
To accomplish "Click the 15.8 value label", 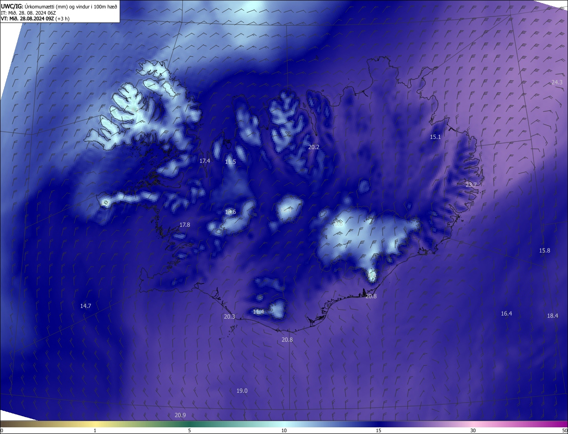I will pos(544,250).
